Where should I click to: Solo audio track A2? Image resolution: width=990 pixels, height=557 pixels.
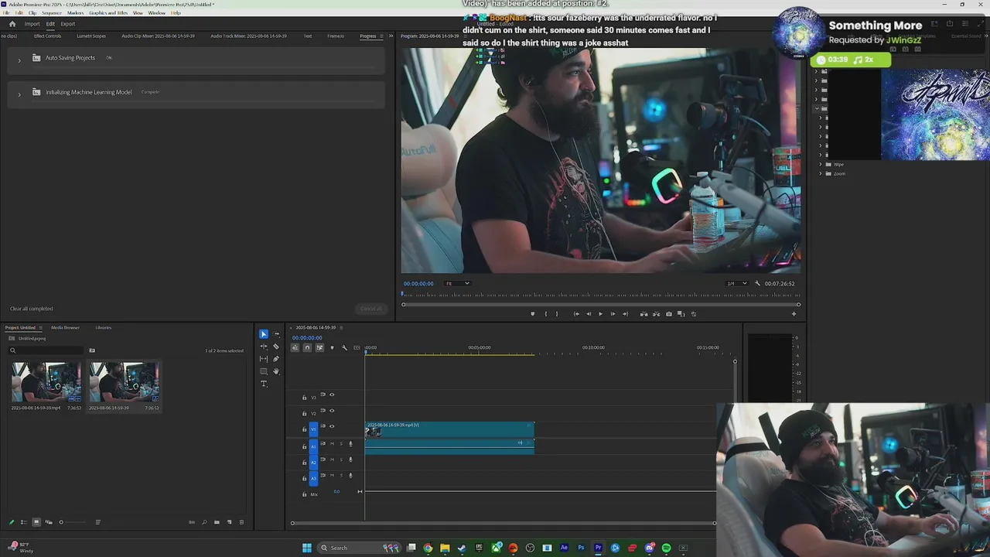coord(341,460)
